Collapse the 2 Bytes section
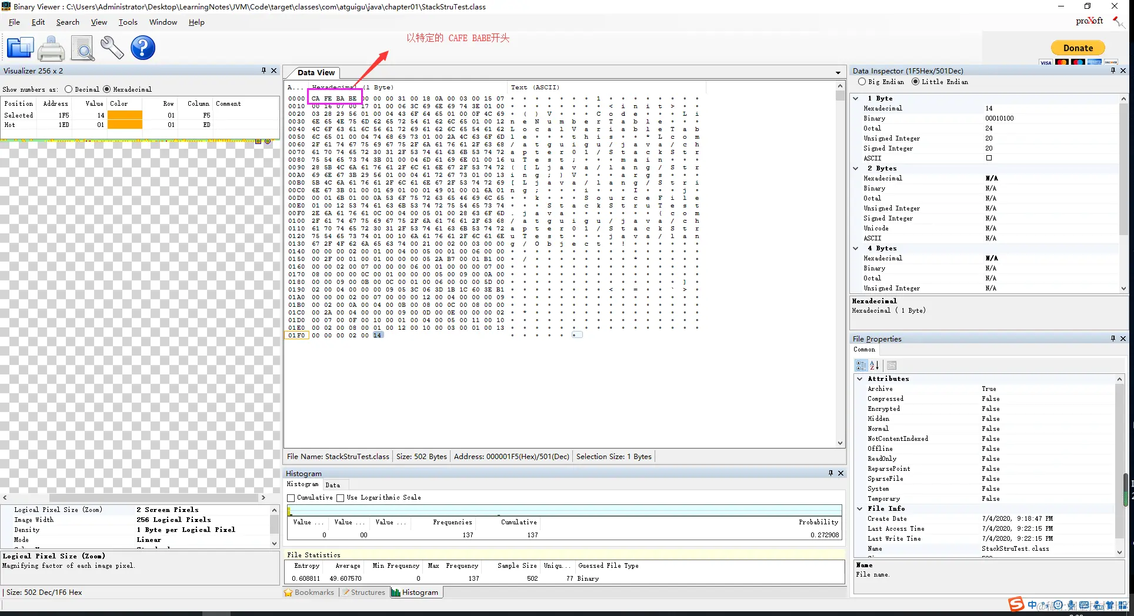Viewport: 1134px width, 616px height. (x=856, y=168)
